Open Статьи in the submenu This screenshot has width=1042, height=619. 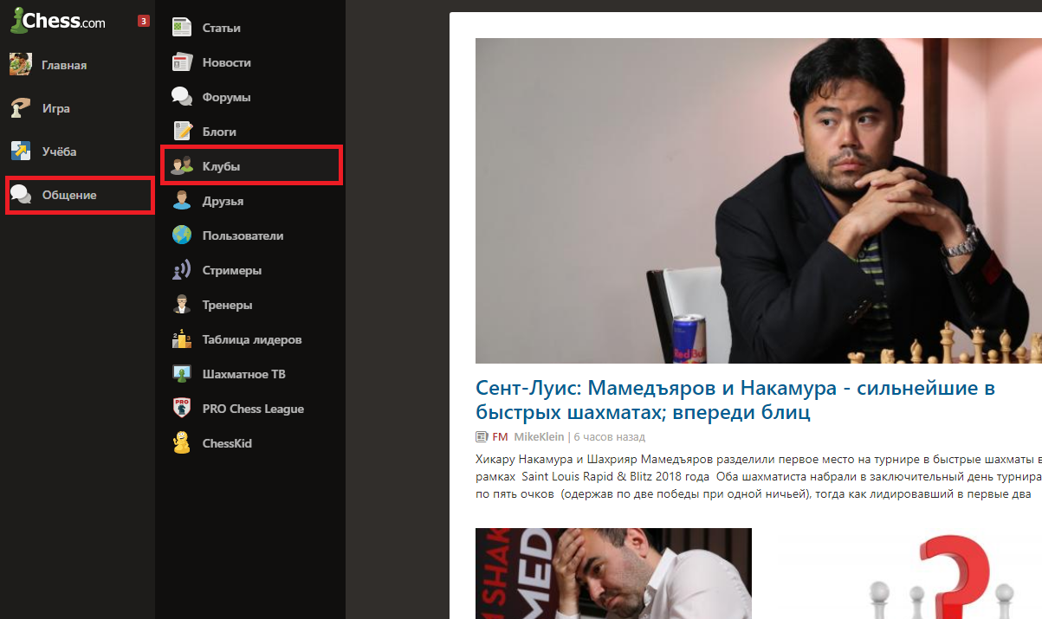click(222, 28)
